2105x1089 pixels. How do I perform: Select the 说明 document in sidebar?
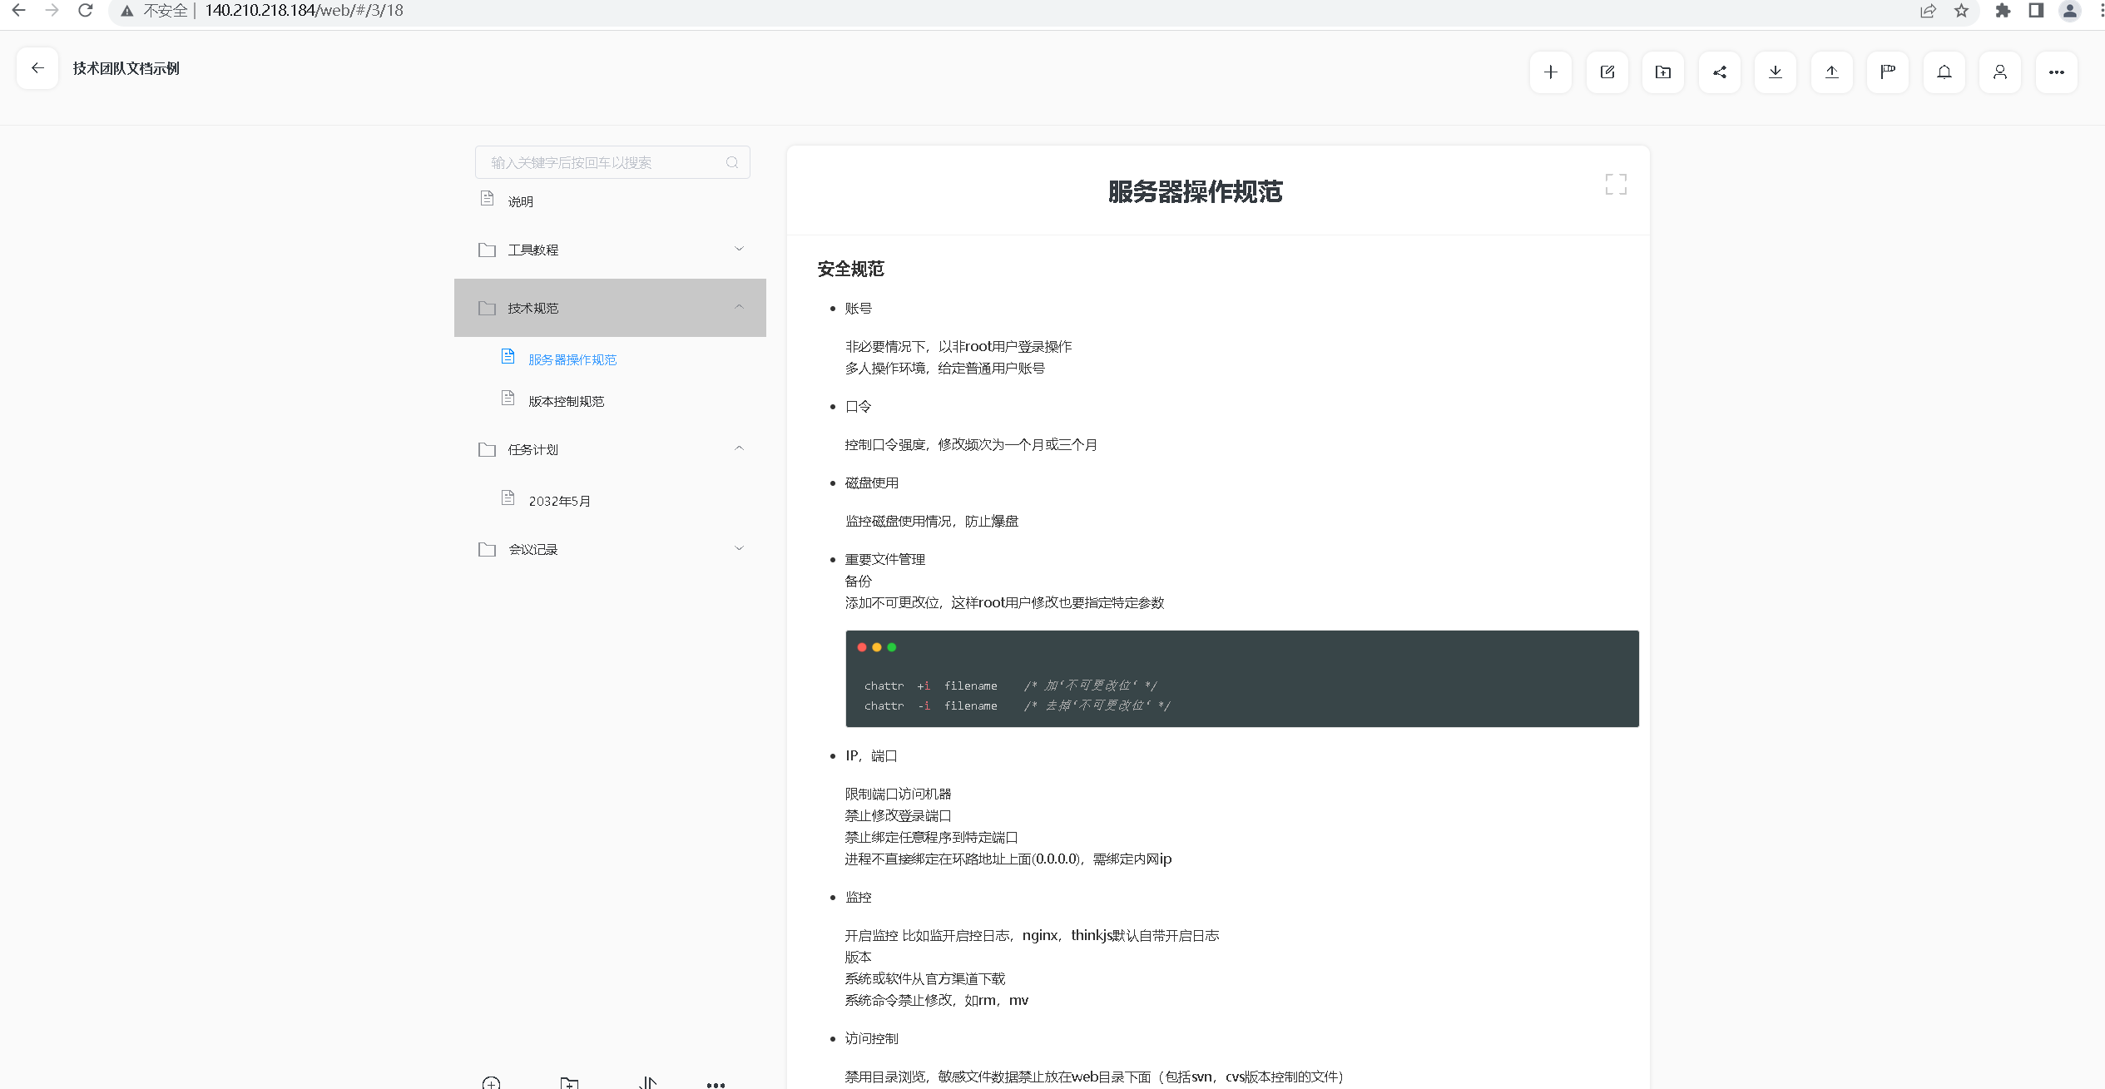[x=520, y=201]
